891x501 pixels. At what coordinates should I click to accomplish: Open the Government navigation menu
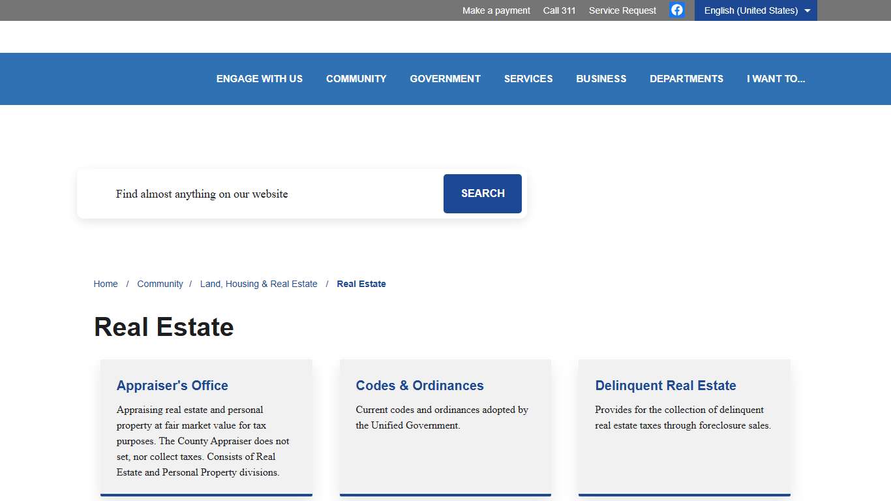tap(445, 79)
